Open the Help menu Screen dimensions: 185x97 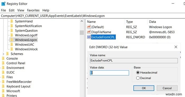pyautogui.click(x=46, y=10)
